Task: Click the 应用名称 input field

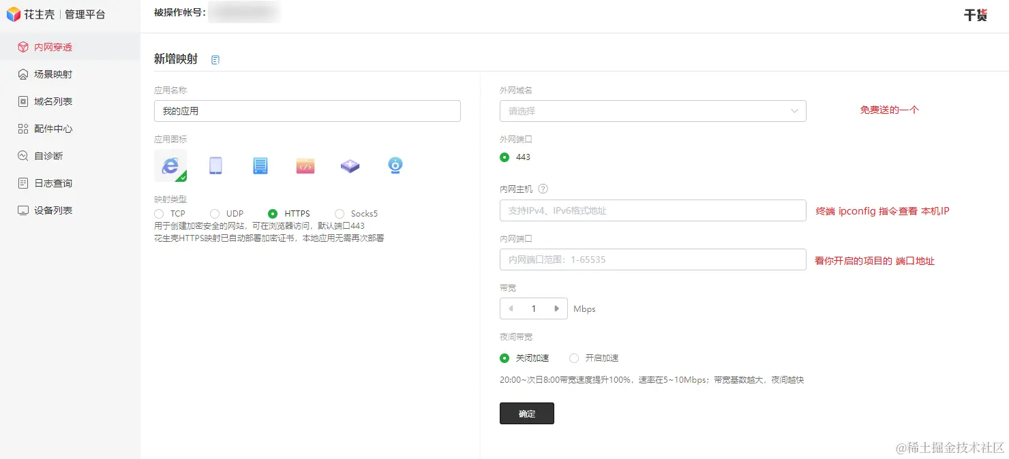Action: [x=307, y=111]
